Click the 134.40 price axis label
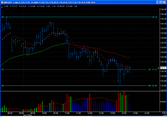The height and width of the screenshot is (117, 167). coord(163,9)
